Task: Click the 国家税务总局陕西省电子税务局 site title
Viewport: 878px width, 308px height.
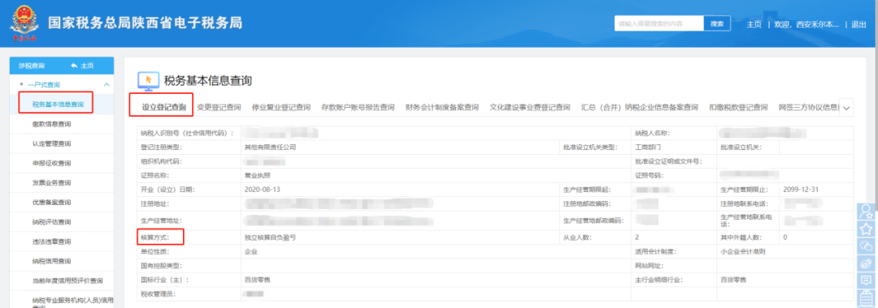Action: coord(145,24)
